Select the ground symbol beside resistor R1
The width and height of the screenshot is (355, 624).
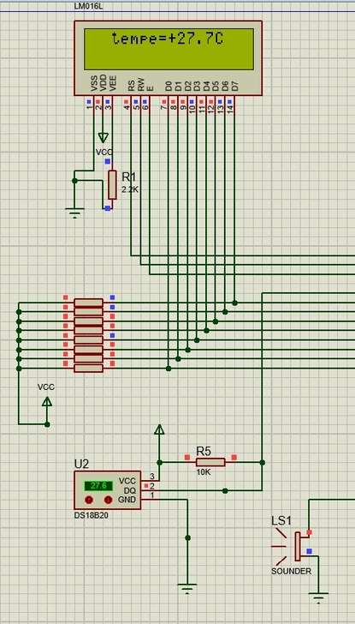point(74,213)
